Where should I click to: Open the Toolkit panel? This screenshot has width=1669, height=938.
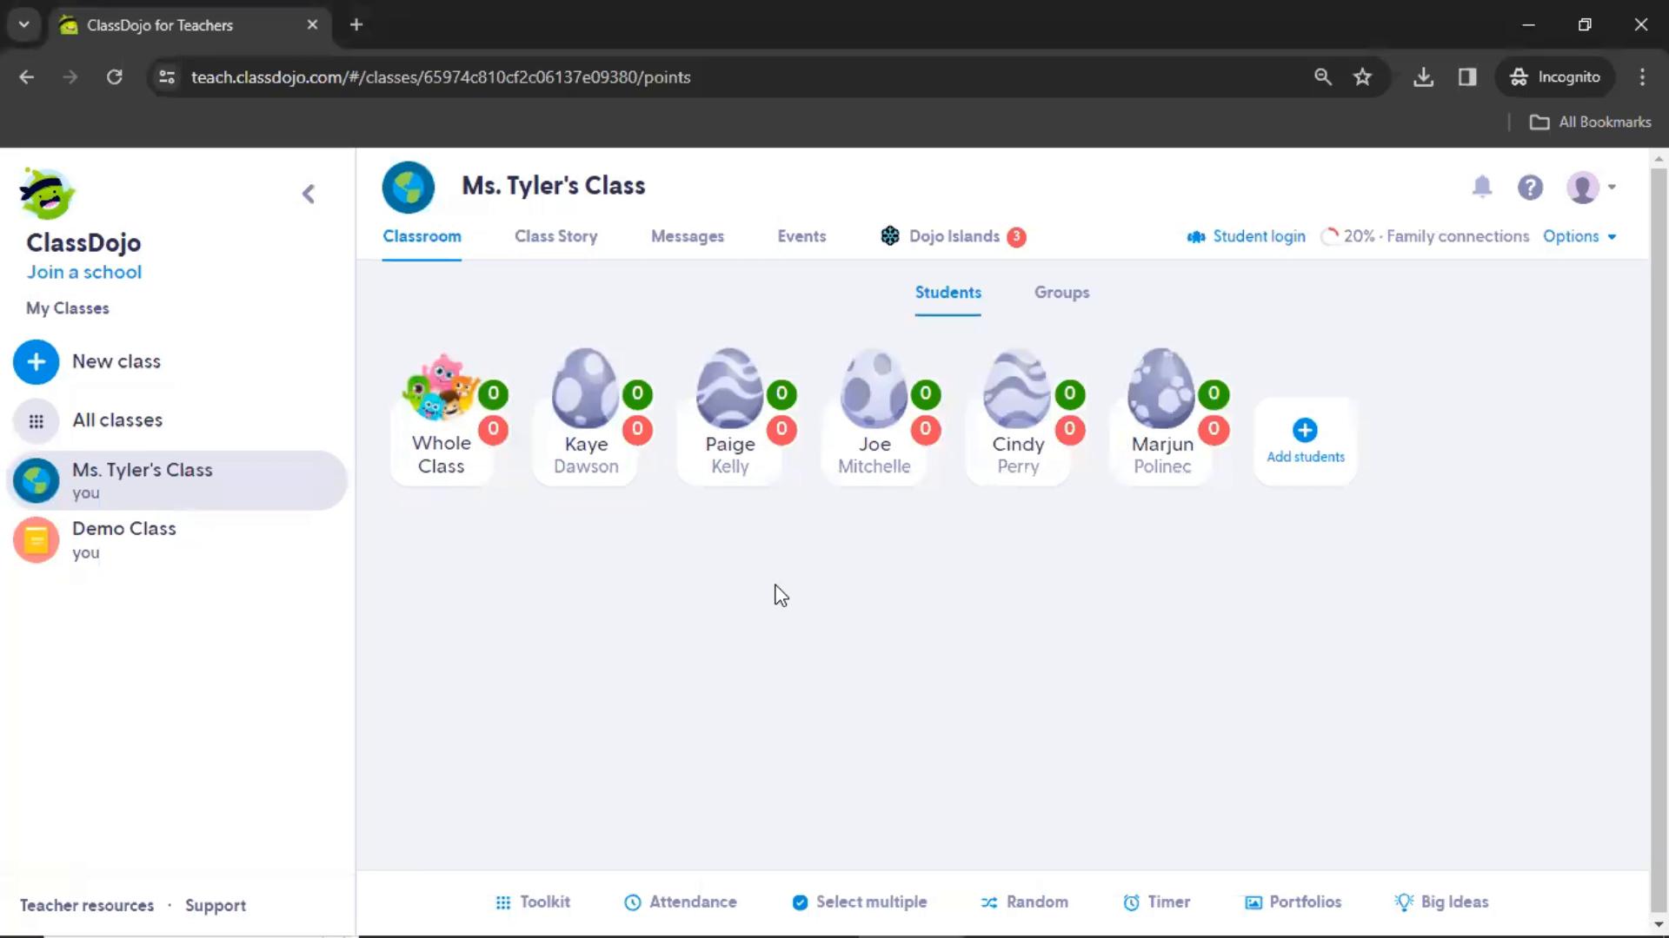[x=533, y=903]
